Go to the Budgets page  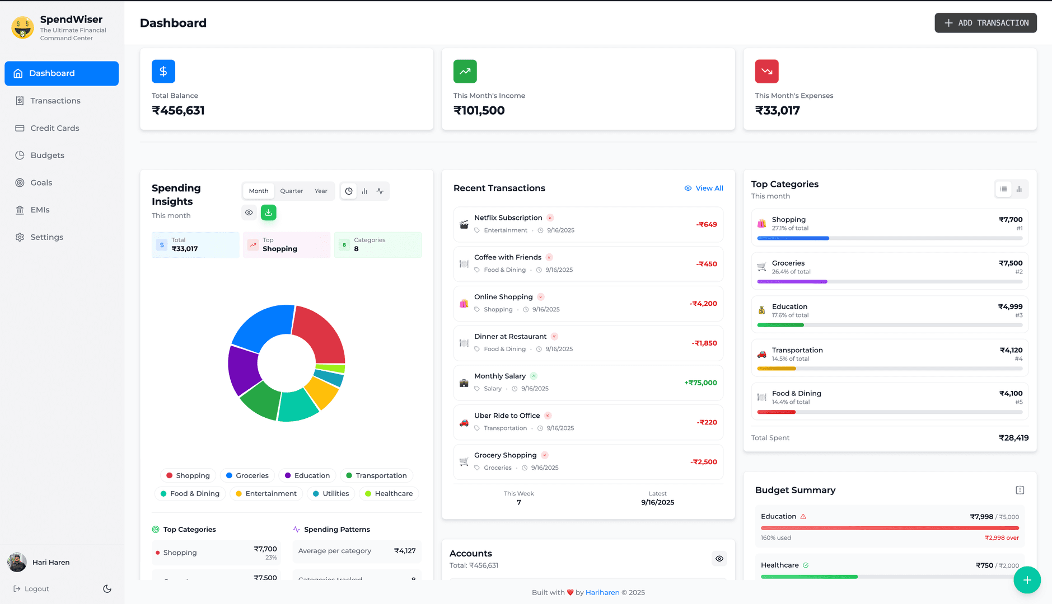click(47, 155)
